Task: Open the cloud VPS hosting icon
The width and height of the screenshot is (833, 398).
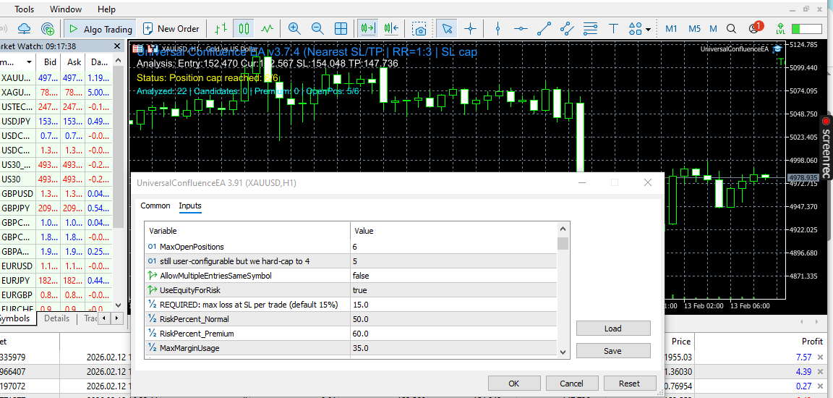Action: coord(25,28)
